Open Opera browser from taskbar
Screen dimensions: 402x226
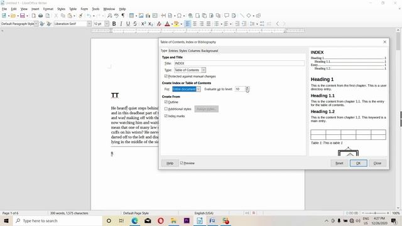[161, 220]
